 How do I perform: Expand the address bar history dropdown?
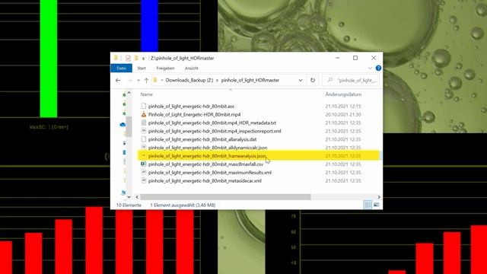point(301,80)
